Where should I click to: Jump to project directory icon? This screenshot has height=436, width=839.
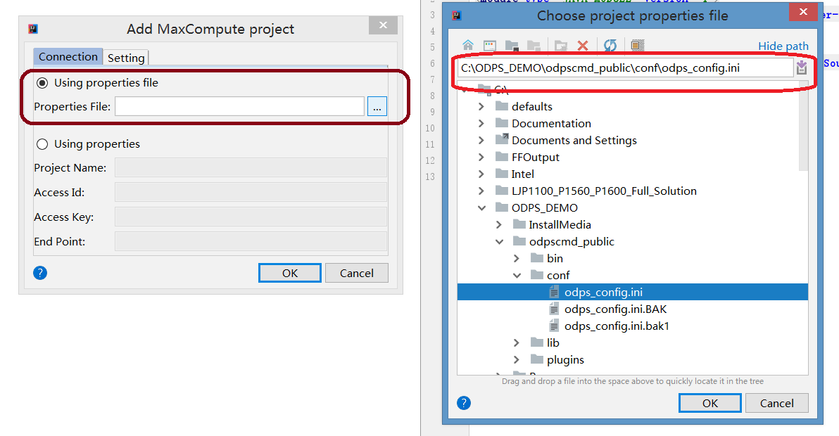(512, 46)
